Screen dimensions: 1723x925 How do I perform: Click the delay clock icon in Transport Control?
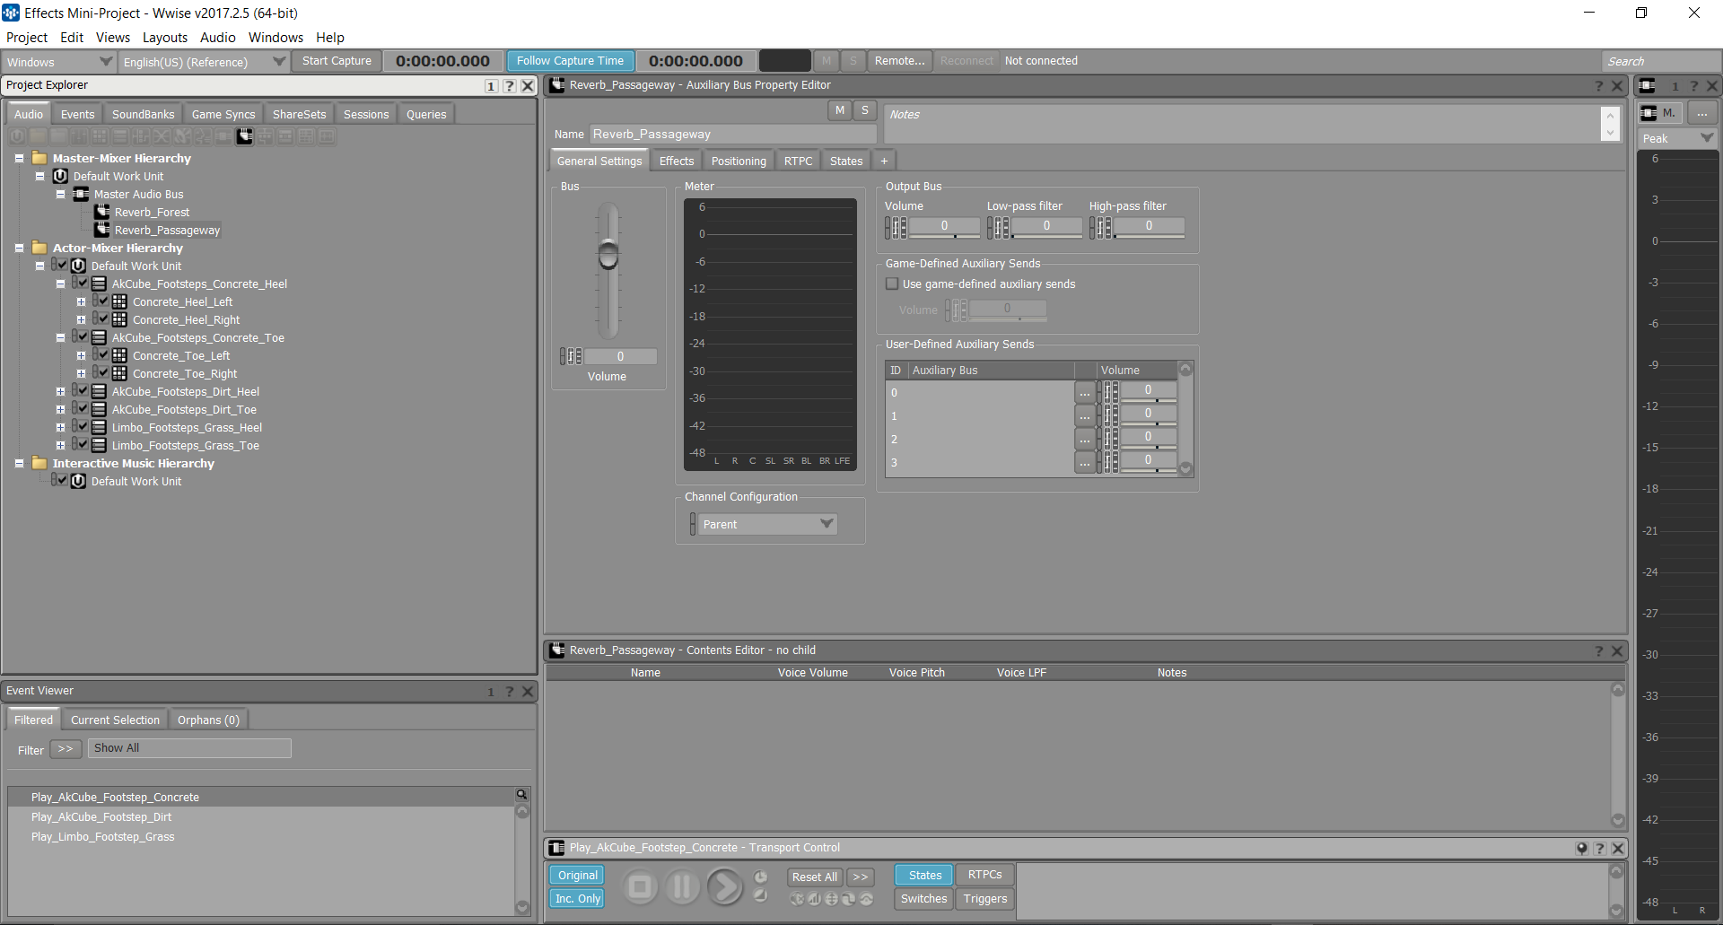[x=760, y=877]
